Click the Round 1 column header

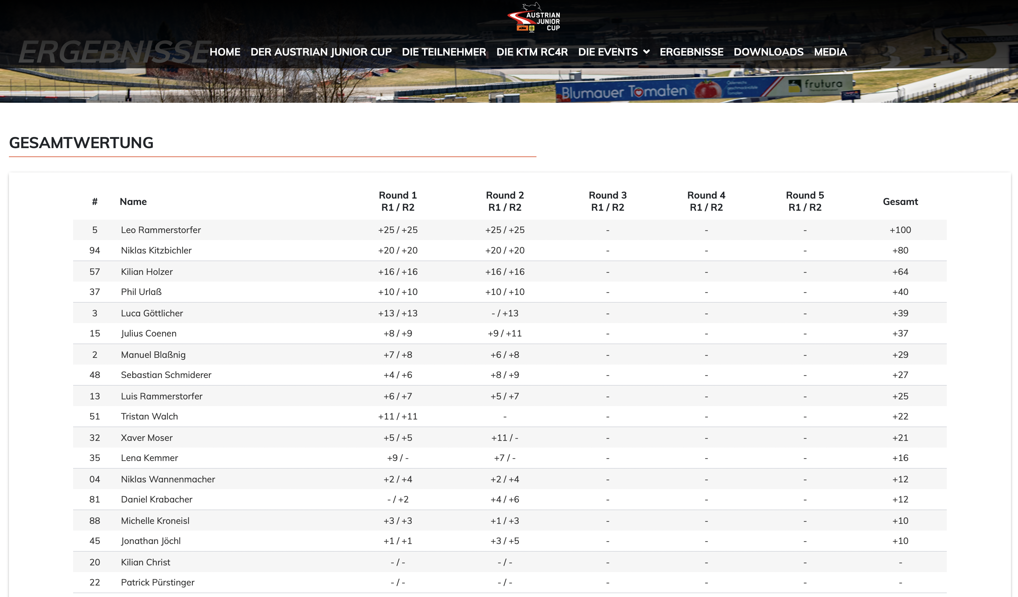point(398,201)
